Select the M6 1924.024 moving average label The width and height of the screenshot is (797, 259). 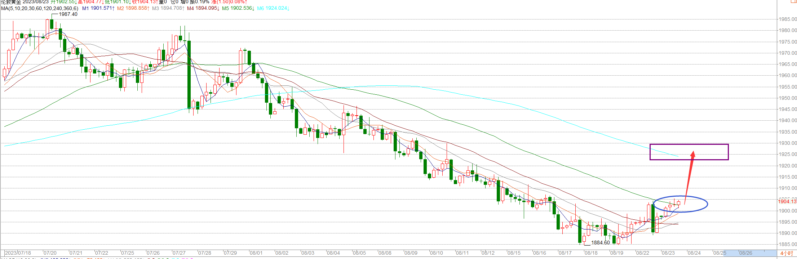coord(273,8)
